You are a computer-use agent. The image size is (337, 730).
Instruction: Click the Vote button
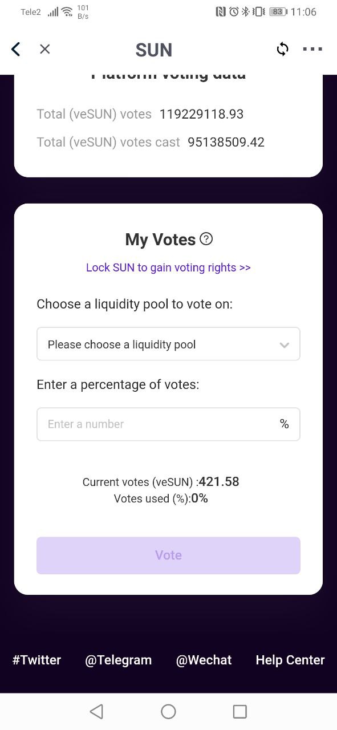pos(168,555)
